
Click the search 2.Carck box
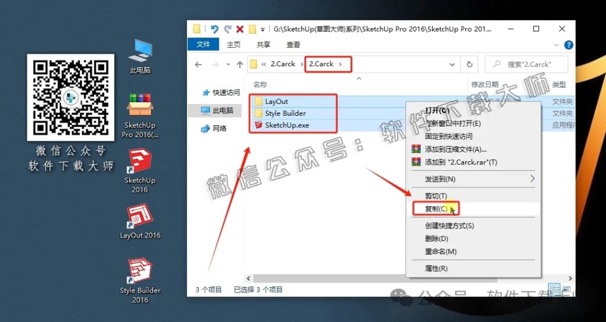[x=526, y=64]
